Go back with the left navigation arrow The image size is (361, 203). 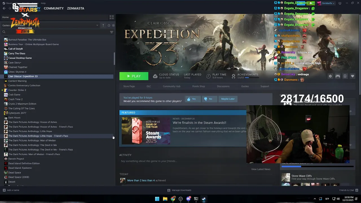4,8
